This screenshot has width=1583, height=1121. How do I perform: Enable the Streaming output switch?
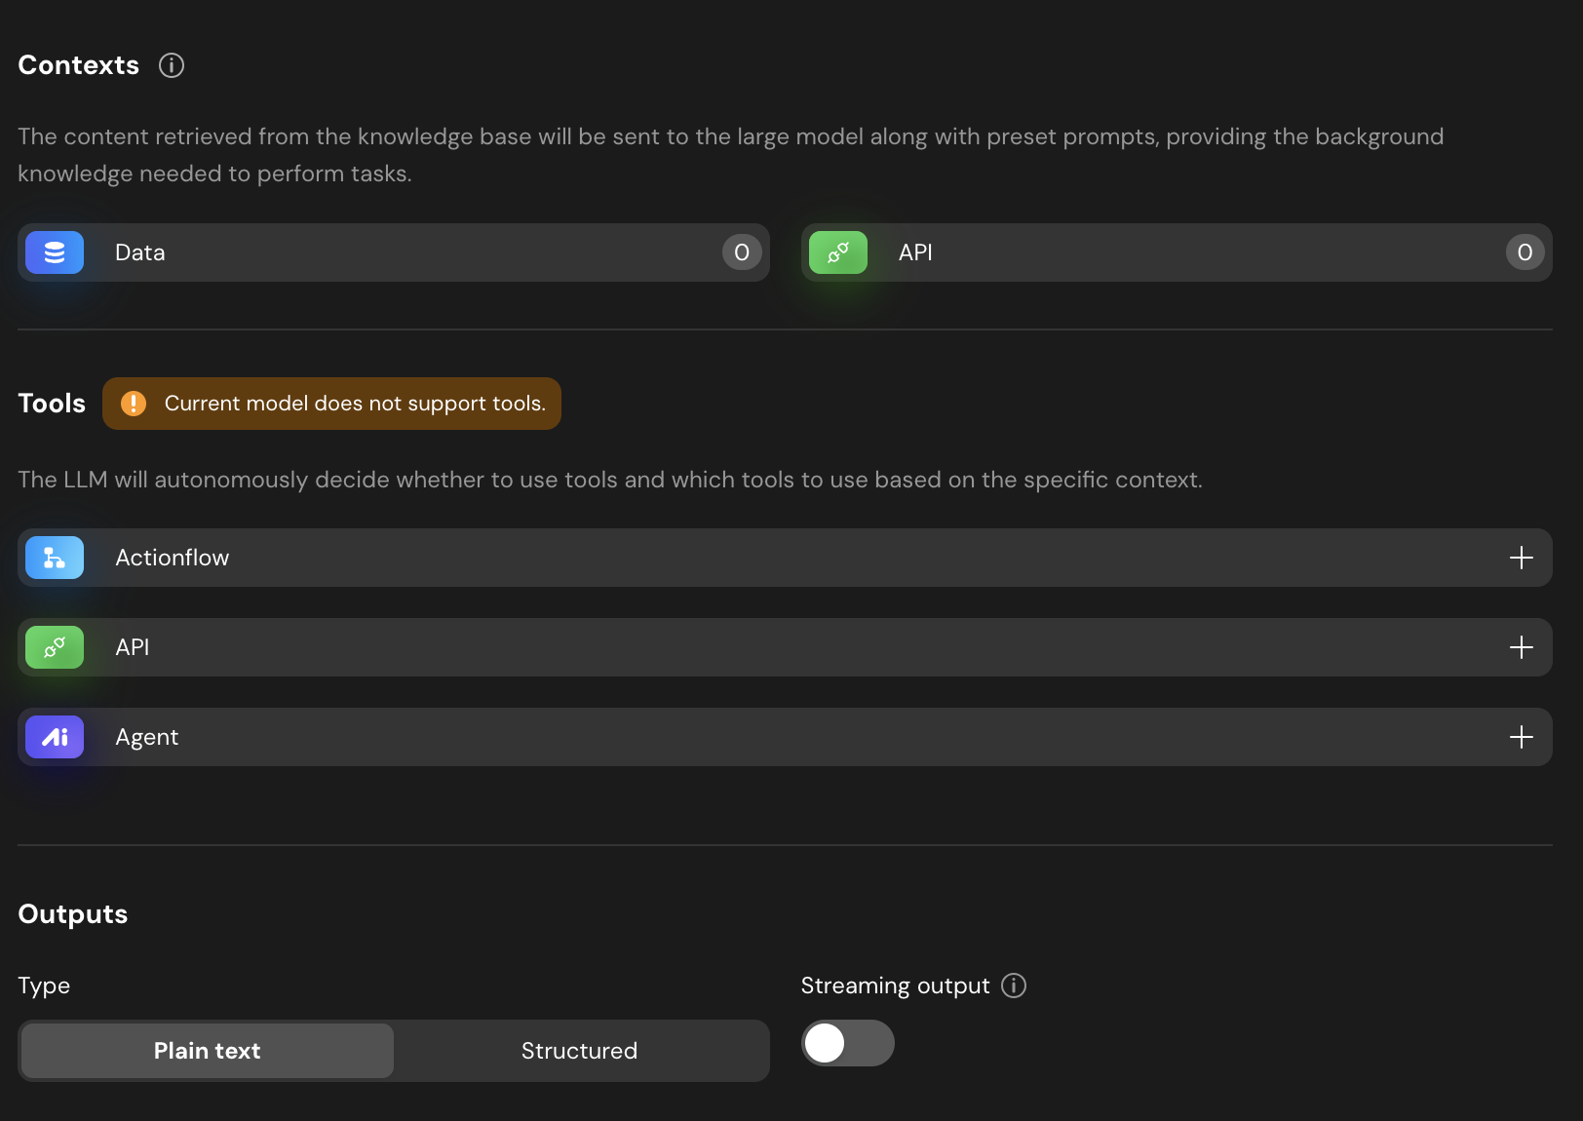tap(847, 1043)
